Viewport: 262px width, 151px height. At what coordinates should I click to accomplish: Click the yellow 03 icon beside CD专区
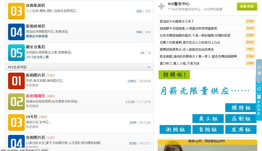pos(16,122)
